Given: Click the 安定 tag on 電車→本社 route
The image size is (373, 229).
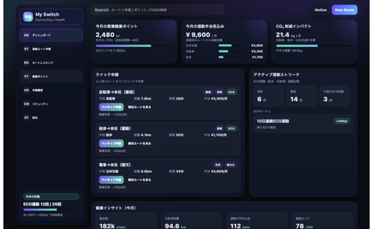Looking at the screenshot, I should click(x=218, y=165).
